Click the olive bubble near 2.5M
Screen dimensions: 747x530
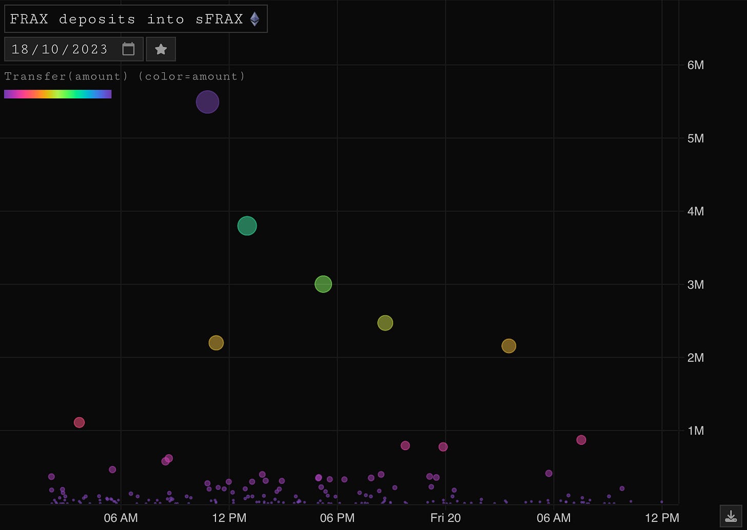pos(385,323)
